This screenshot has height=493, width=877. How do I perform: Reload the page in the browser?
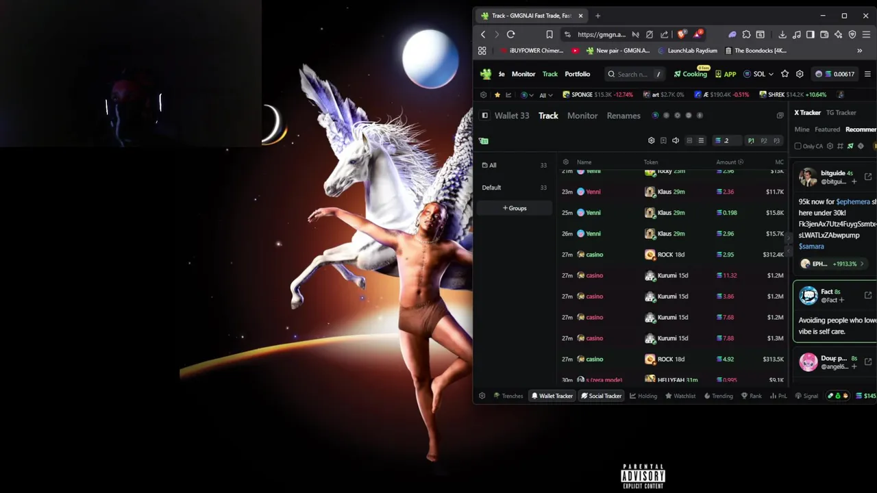coord(510,34)
